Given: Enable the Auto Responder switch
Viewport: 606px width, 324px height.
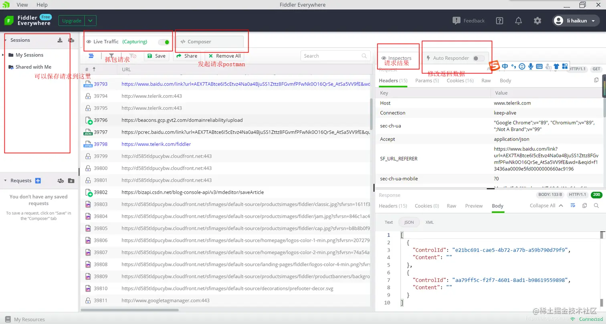Looking at the screenshot, I should click(x=479, y=58).
